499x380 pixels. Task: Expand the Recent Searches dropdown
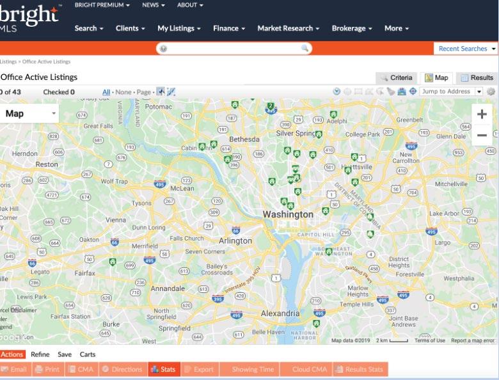pyautogui.click(x=494, y=49)
